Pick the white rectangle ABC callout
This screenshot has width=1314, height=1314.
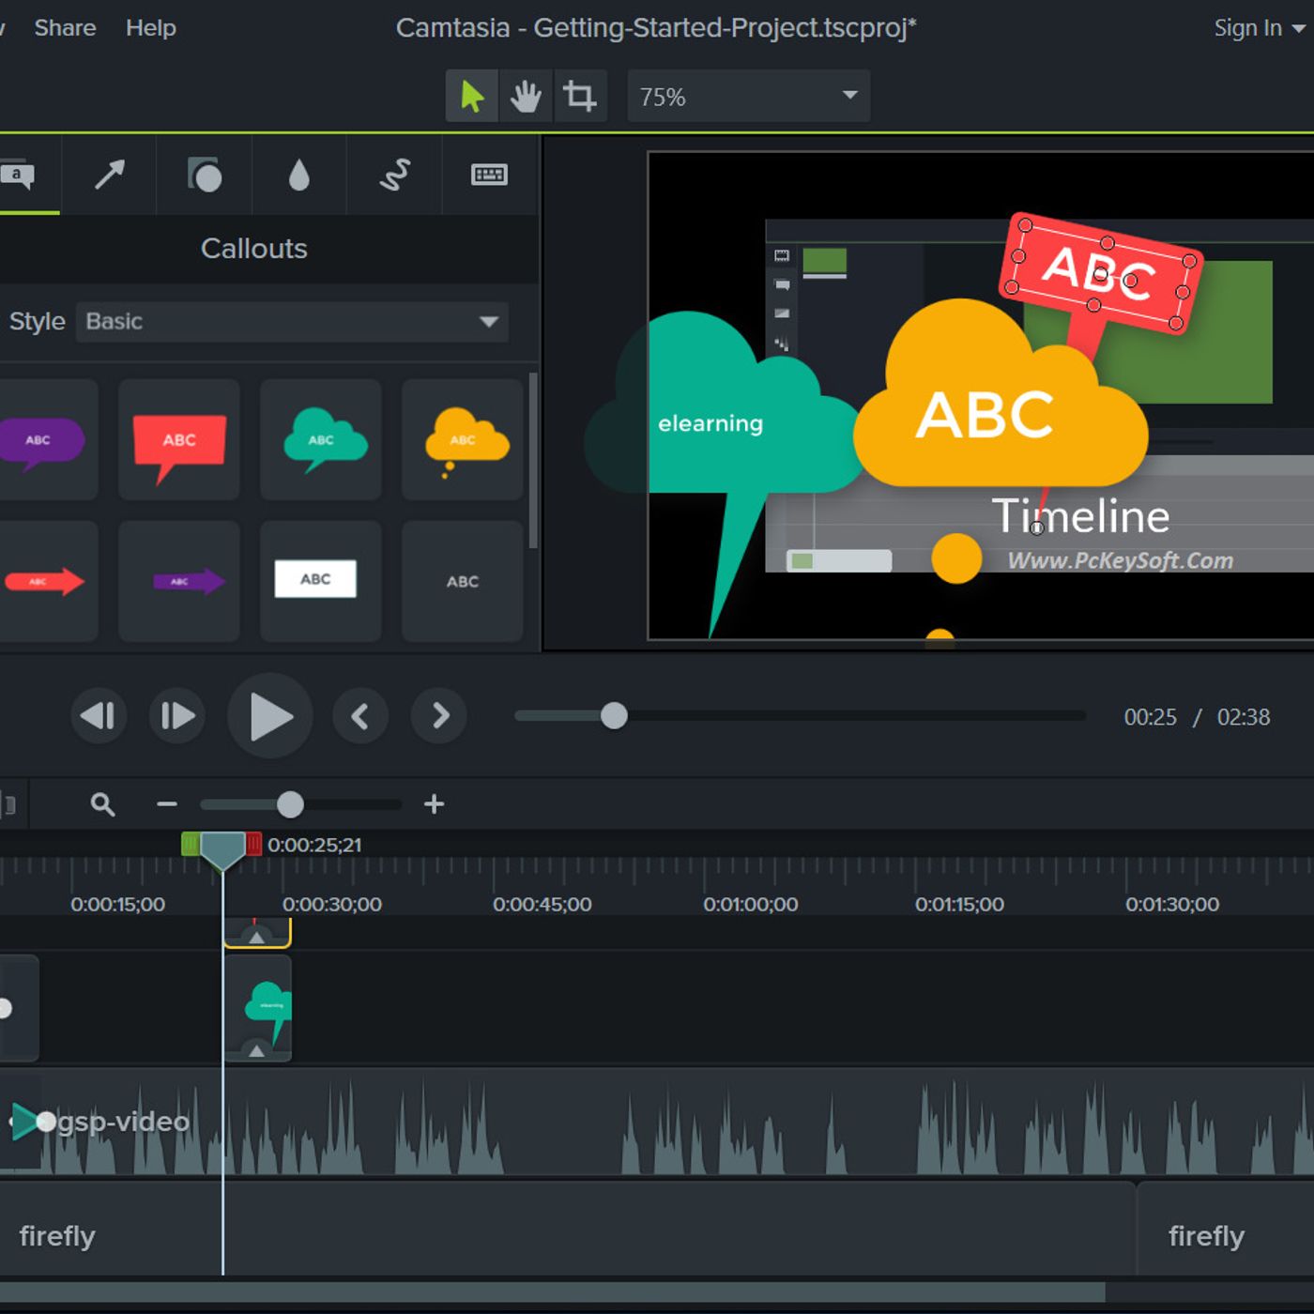(x=321, y=581)
